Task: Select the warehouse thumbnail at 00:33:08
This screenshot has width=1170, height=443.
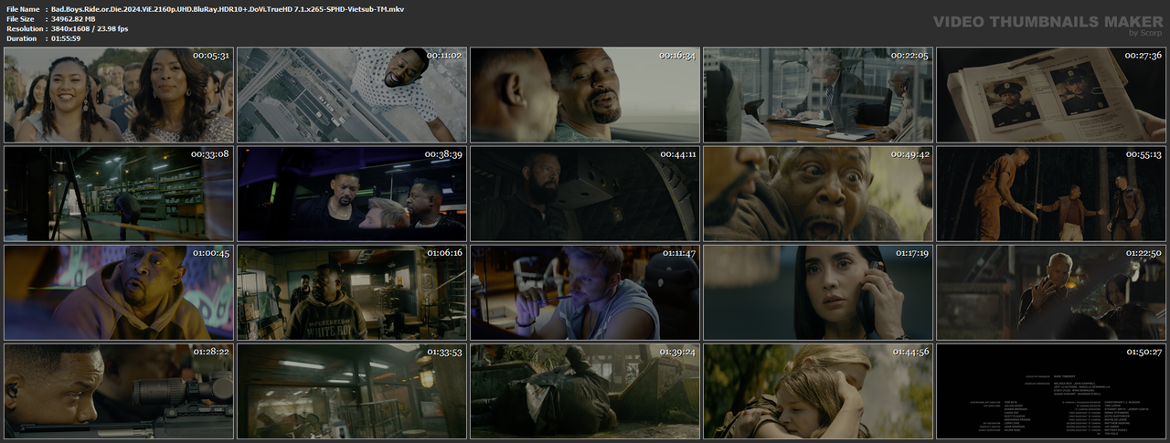Action: (x=119, y=194)
